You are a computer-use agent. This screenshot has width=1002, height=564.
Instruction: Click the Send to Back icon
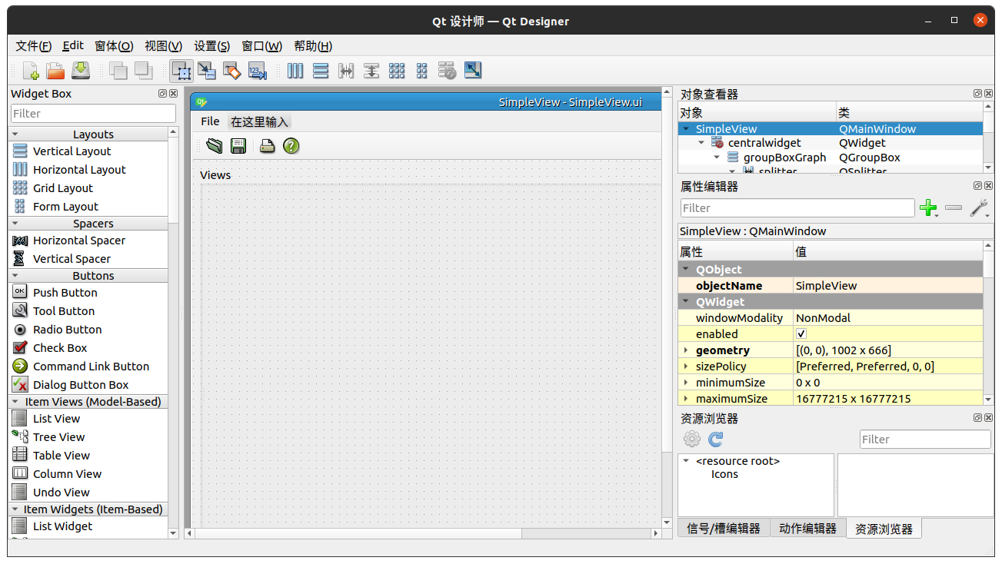pyautogui.click(x=118, y=71)
